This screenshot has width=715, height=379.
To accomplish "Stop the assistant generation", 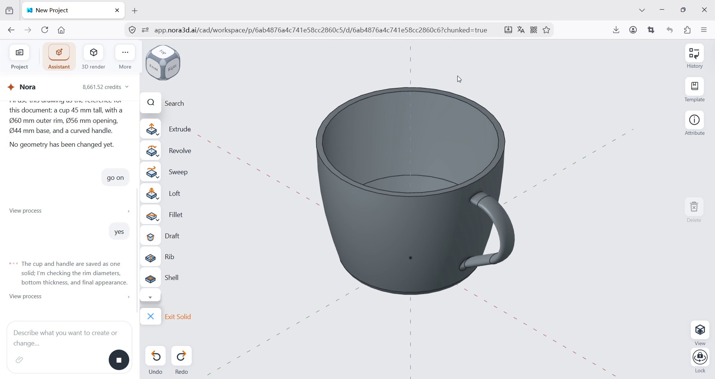I will click(x=119, y=360).
